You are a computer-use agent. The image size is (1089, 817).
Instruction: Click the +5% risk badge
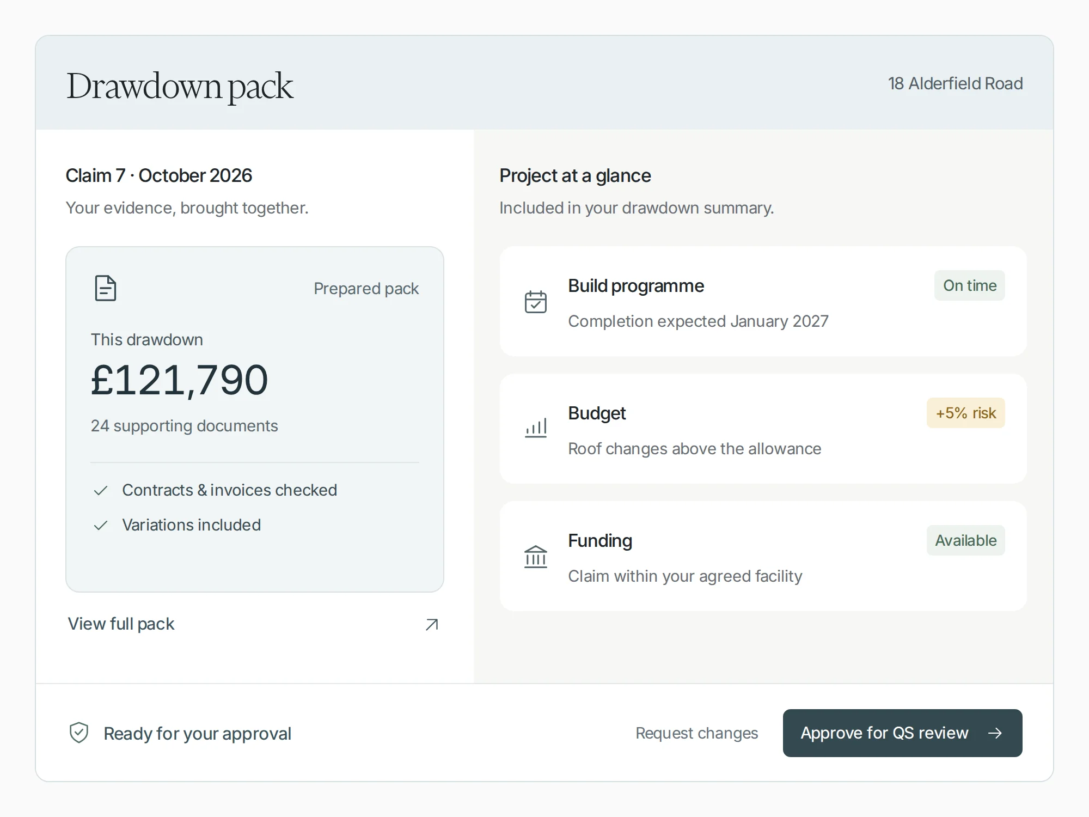pyautogui.click(x=966, y=413)
